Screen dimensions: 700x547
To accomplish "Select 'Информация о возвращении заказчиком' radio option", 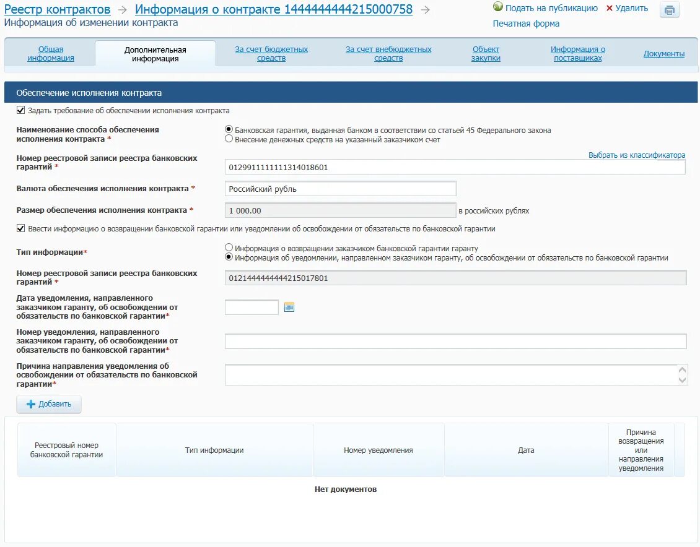I will pos(229,248).
